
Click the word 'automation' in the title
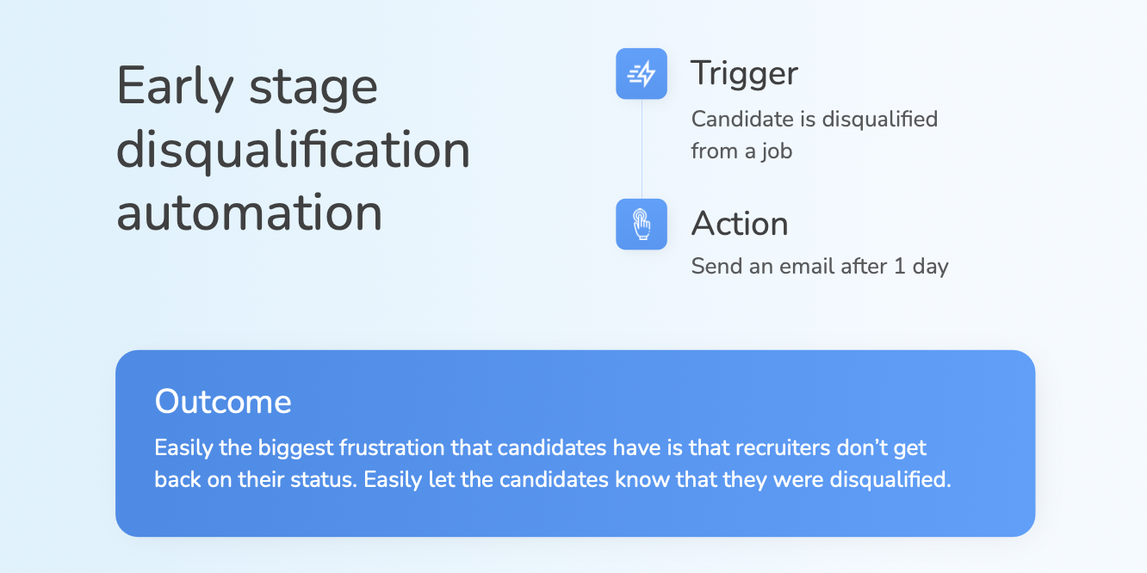click(x=249, y=213)
